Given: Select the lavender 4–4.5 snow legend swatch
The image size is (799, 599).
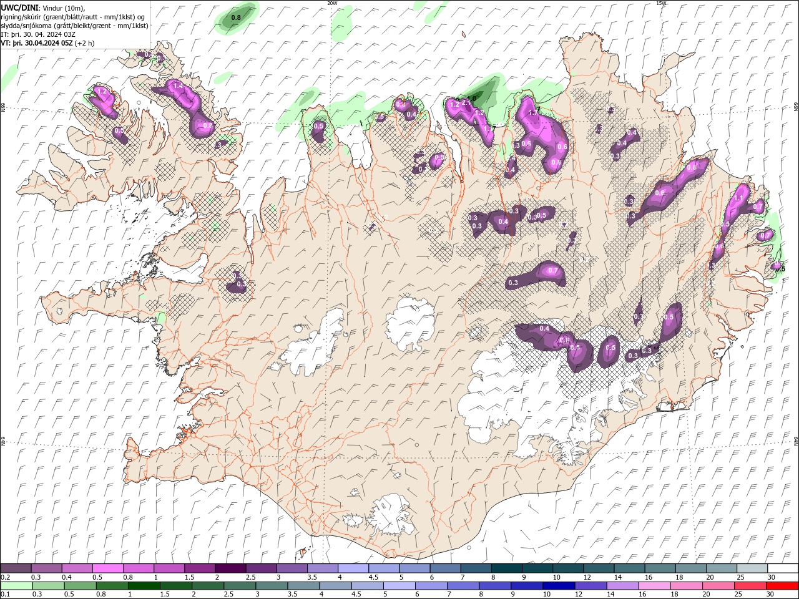Looking at the screenshot, I should point(352,568).
